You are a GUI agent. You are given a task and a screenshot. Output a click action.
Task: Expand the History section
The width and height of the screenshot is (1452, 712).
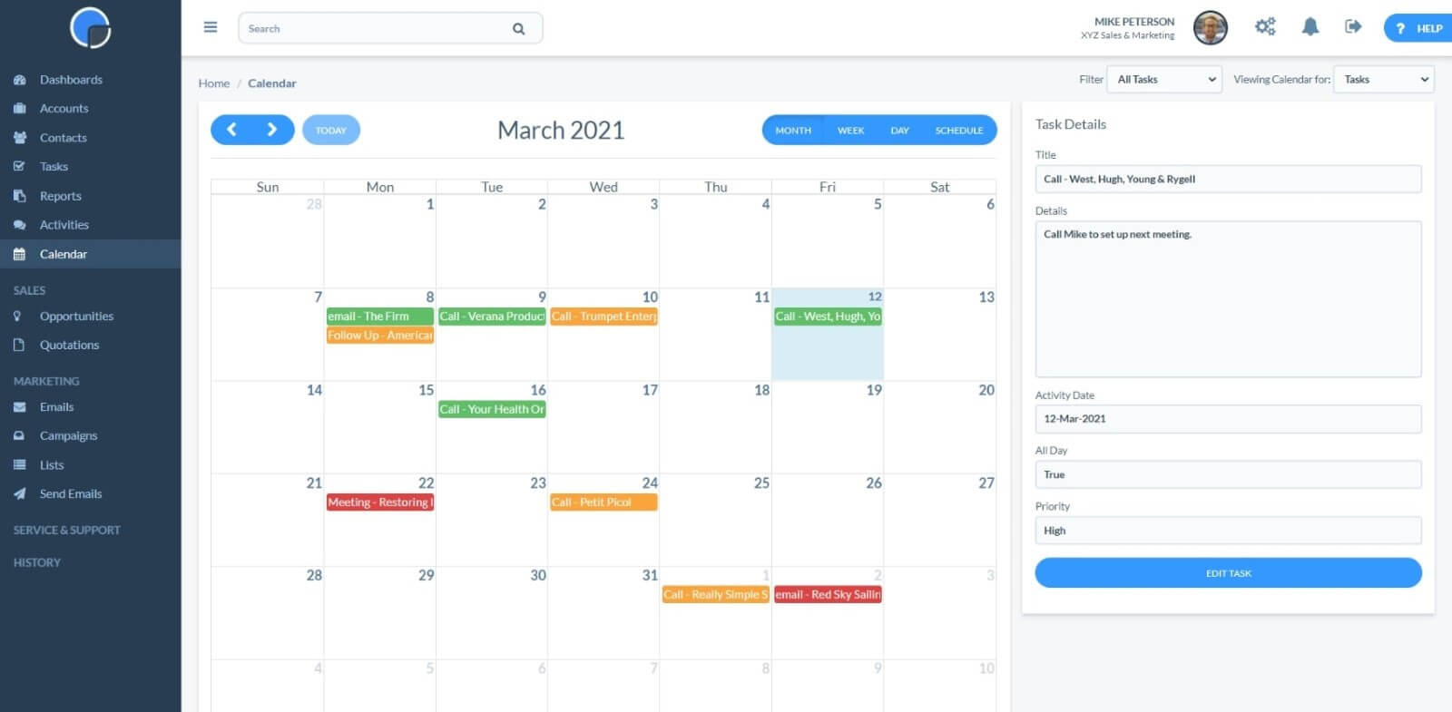click(37, 562)
